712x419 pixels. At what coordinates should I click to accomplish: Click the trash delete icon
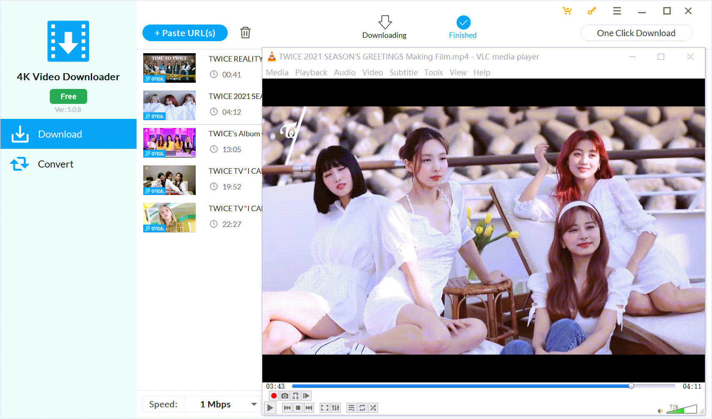pyautogui.click(x=245, y=32)
